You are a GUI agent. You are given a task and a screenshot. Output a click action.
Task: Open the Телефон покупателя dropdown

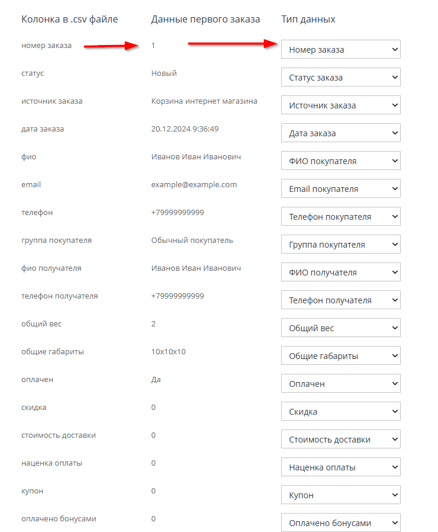click(x=340, y=217)
